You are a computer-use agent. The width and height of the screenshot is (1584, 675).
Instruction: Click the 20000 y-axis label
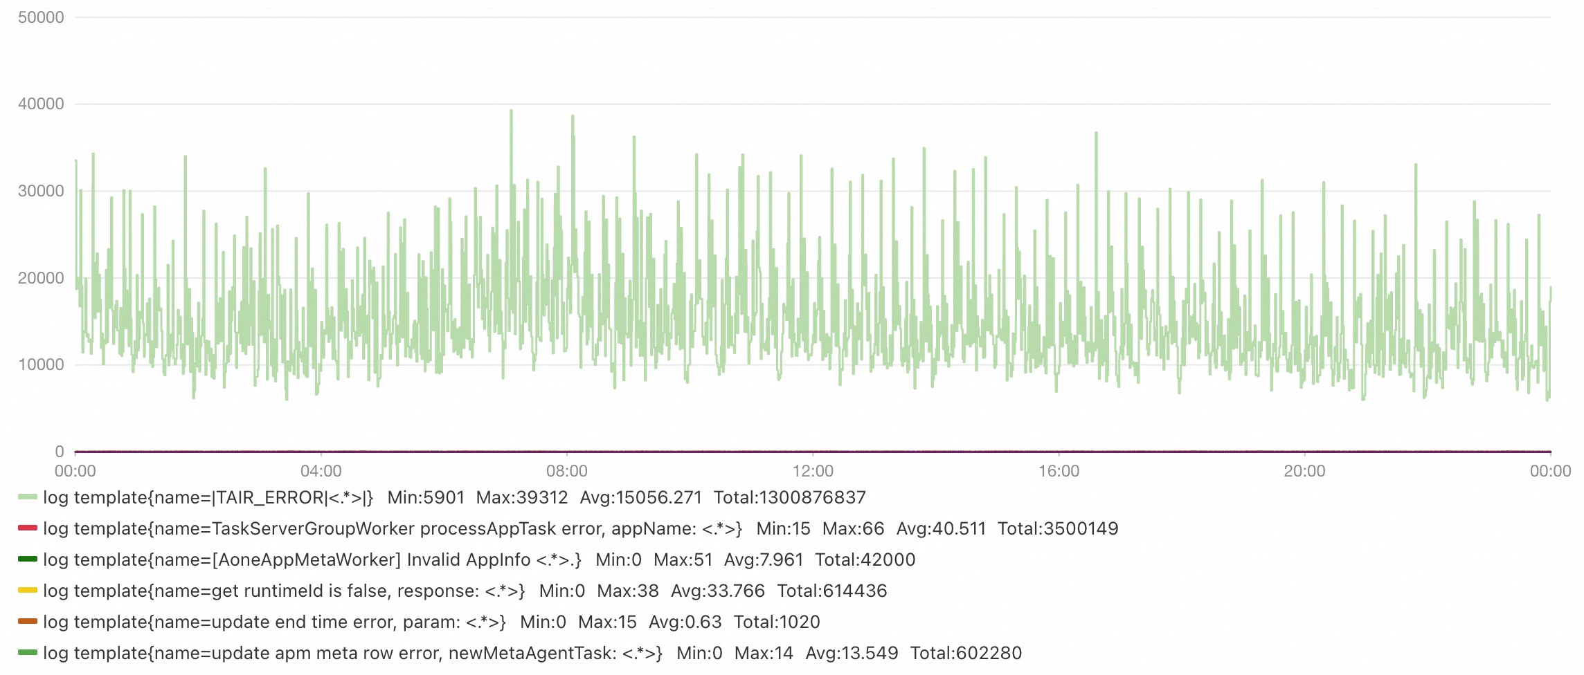[41, 278]
